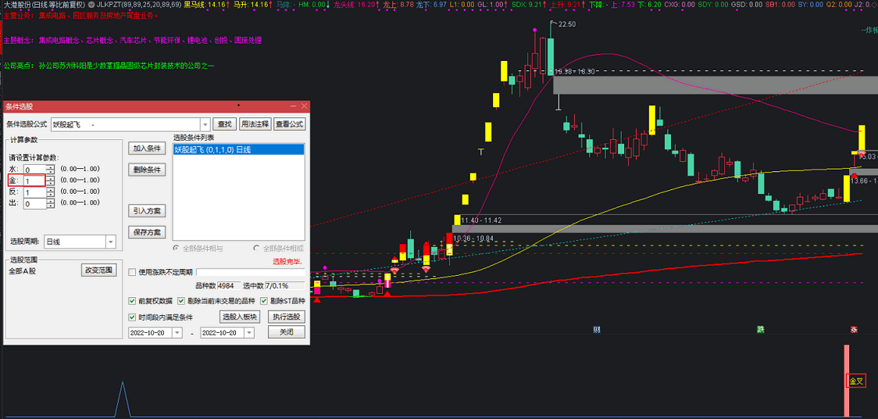Minimize the 条件选股 dialog
The height and width of the screenshot is (419, 878).
click(294, 106)
